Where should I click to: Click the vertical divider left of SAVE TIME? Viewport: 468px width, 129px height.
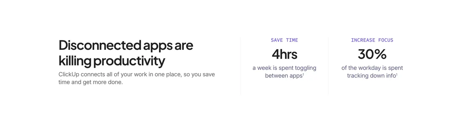pos(240,66)
